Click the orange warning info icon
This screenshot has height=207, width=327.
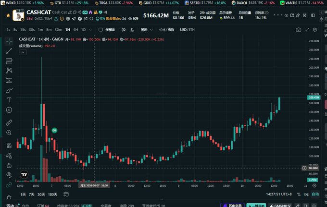[x=62, y=19]
